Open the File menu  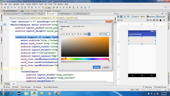pos(2,4)
